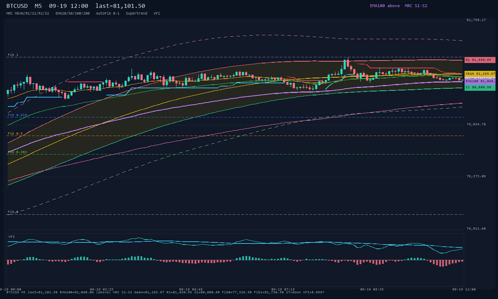
Task: Click the 09-19 12:00 timestamp in the header
Action: point(69,6)
